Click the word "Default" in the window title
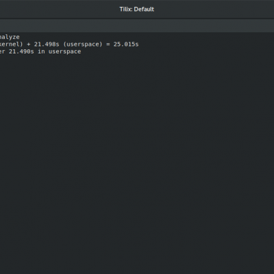Screen dimensions: 274x274 [x=144, y=9]
